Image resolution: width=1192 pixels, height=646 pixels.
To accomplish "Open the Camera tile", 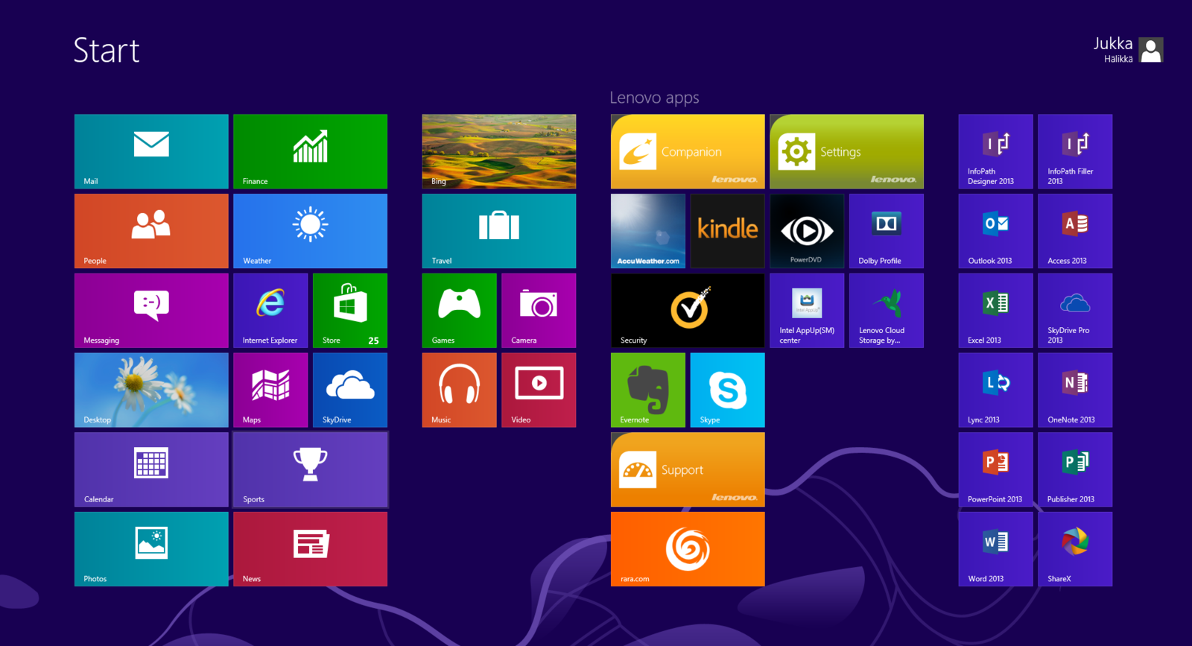I will [x=539, y=311].
